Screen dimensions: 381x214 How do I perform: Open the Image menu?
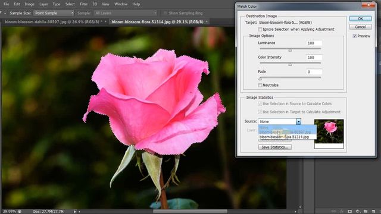(x=29, y=4)
